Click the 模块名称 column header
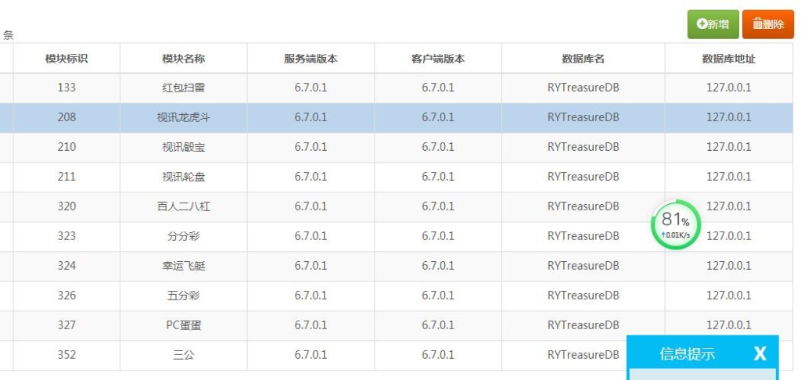This screenshot has height=380, width=801. (183, 59)
